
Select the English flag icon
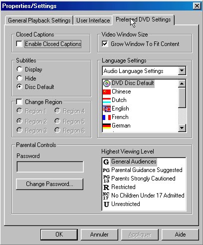pyautogui.click(x=107, y=108)
